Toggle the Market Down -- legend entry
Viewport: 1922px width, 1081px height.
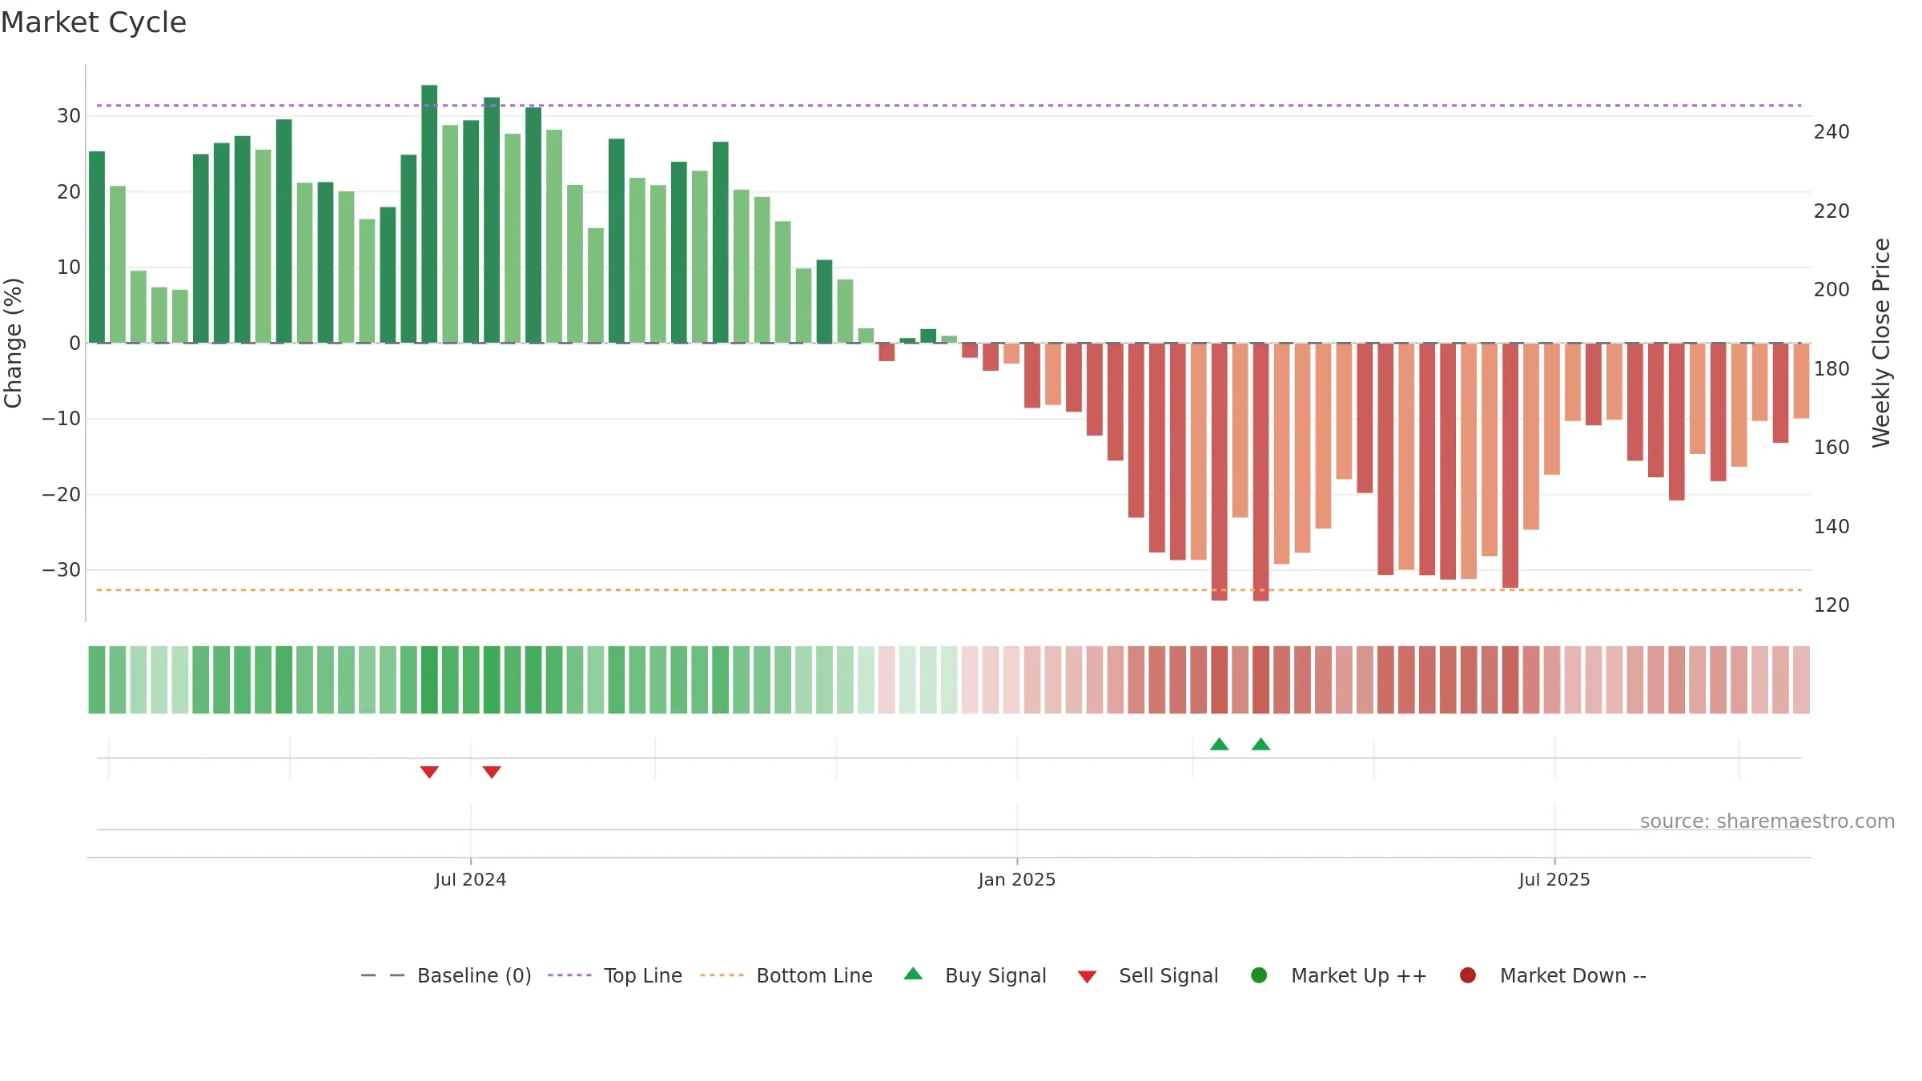tap(1552, 975)
